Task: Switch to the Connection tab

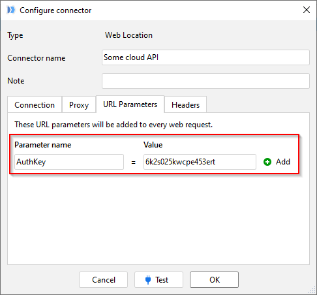Action: coord(35,105)
